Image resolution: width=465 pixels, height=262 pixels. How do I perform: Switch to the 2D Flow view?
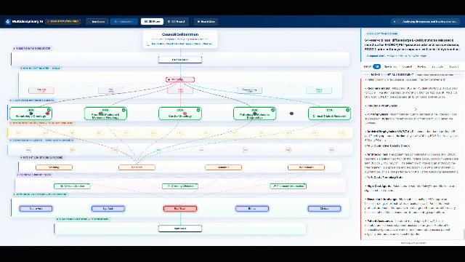(152, 22)
